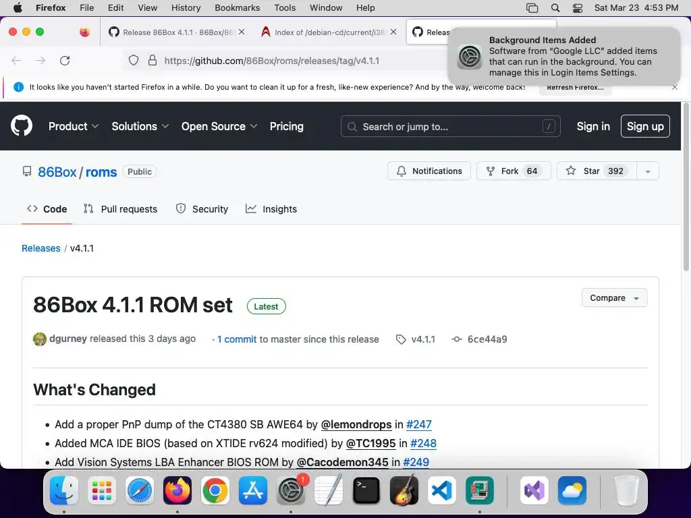The image size is (691, 518).
Task: Open Visual Studio Code from the Dock
Action: point(441,490)
